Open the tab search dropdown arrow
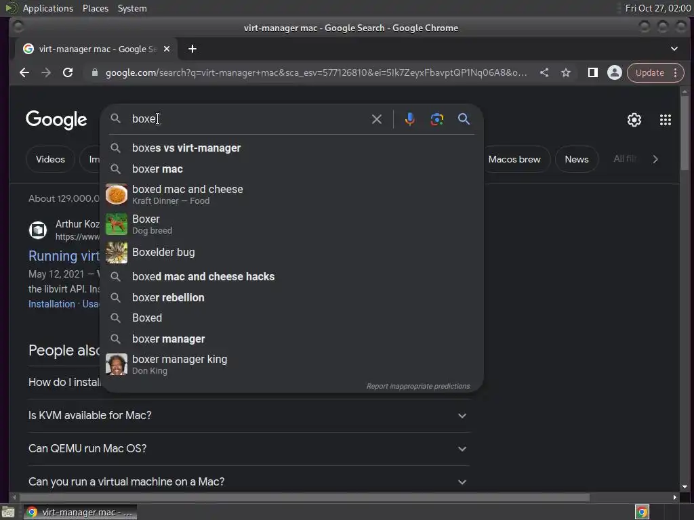The image size is (694, 520). (674, 49)
